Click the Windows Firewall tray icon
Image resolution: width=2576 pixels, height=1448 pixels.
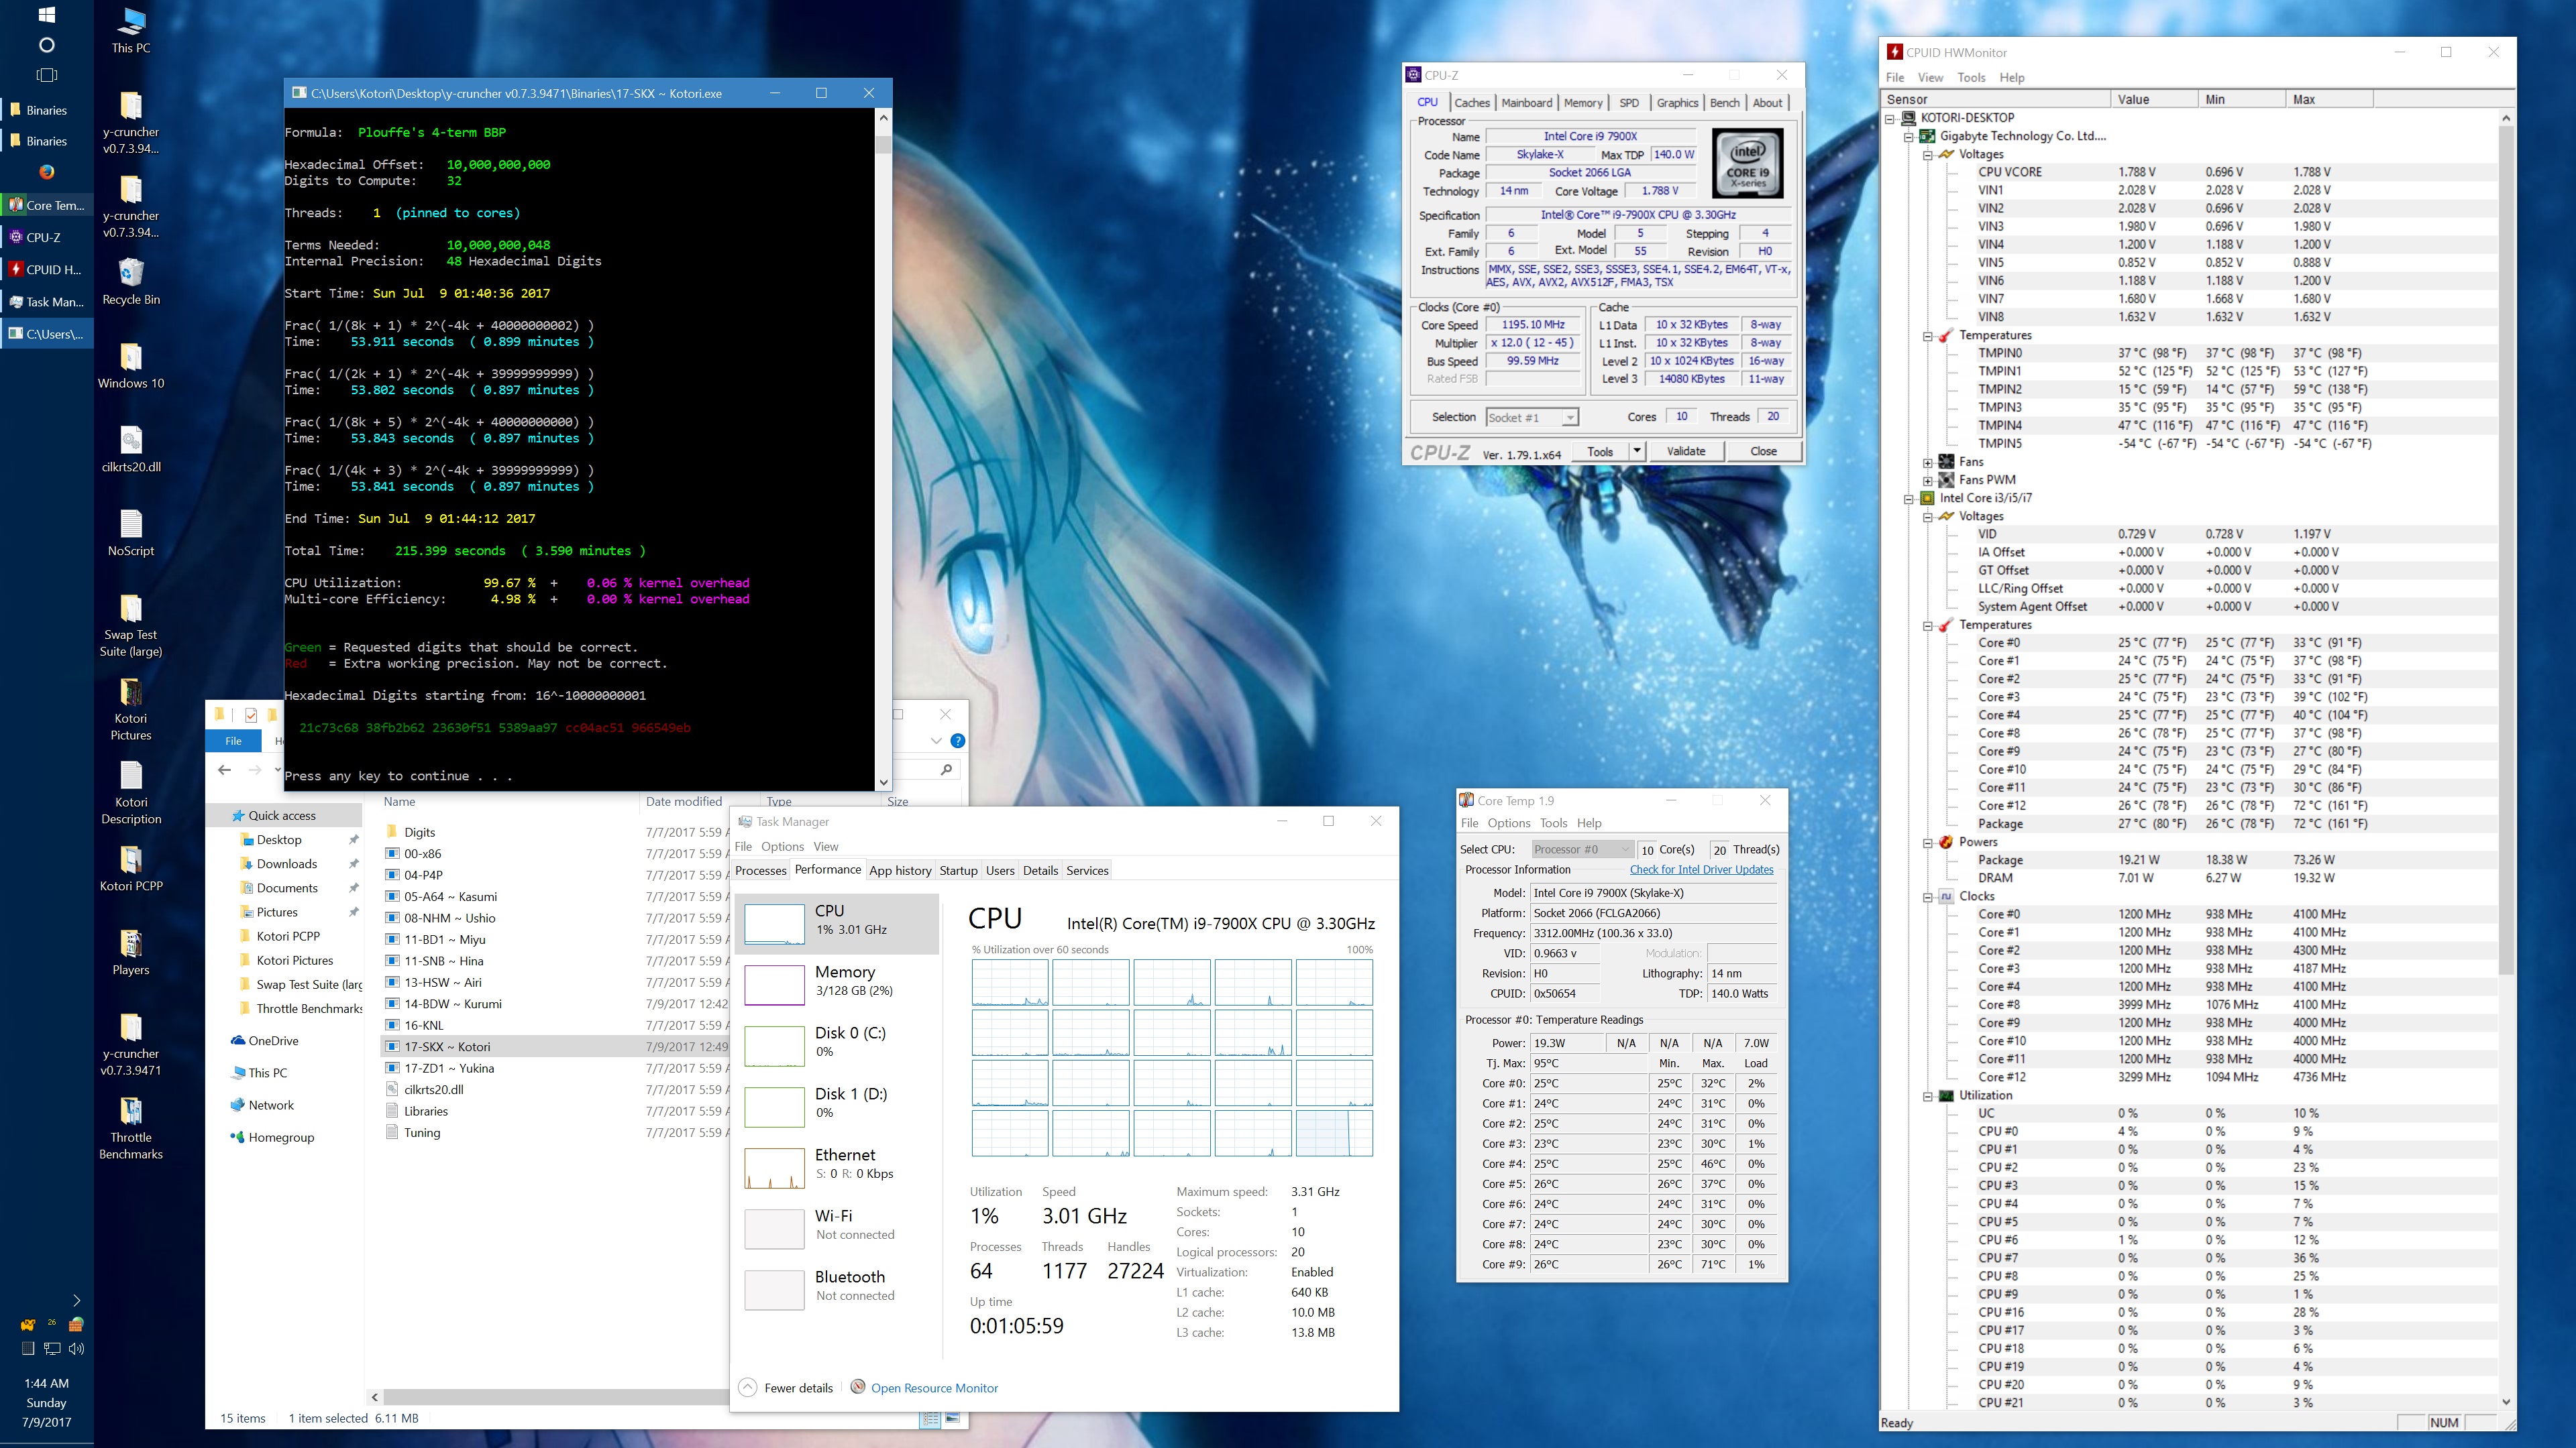click(76, 1324)
